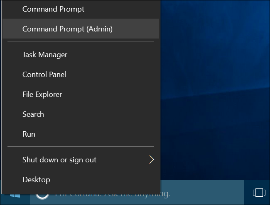Open Control Panel
Screen dimensions: 270x205
(x=81, y=75)
